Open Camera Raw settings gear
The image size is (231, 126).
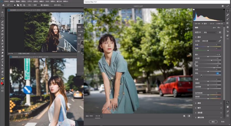[x=223, y=6]
